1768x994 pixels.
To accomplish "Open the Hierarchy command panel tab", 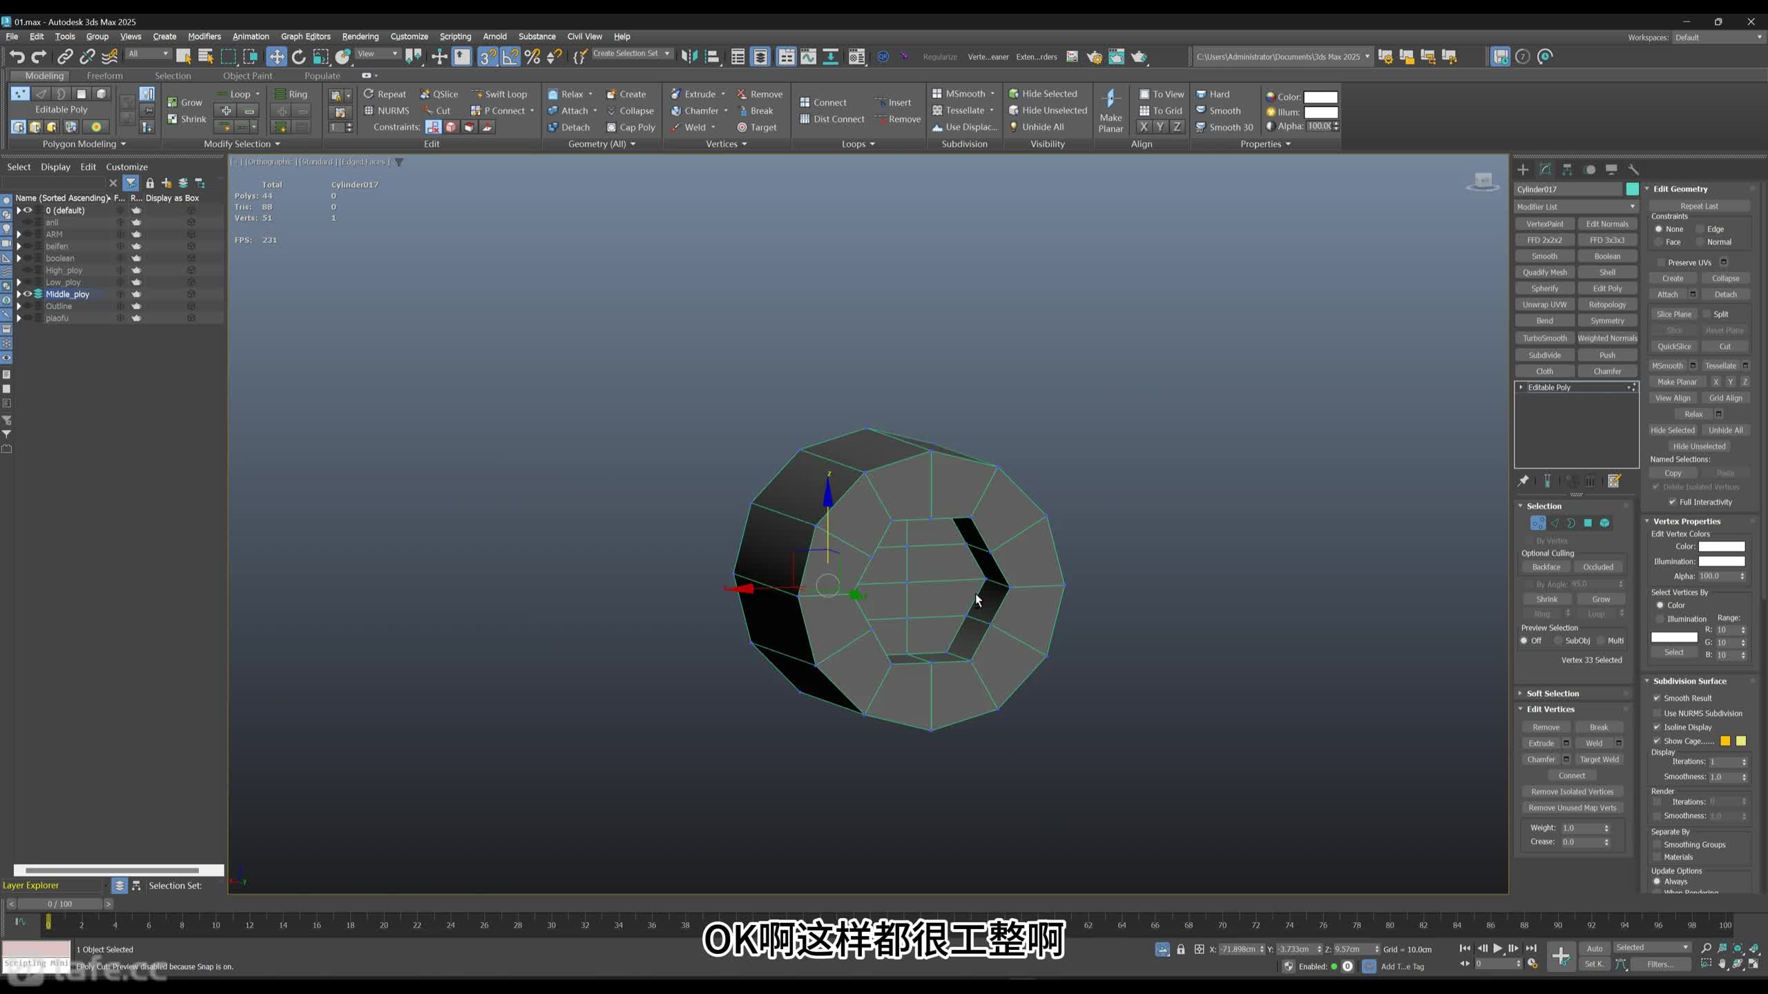I will [x=1567, y=170].
